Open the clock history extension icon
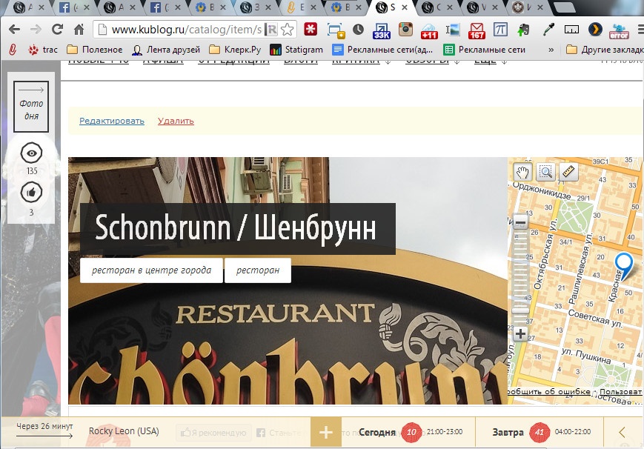 pos(358,29)
